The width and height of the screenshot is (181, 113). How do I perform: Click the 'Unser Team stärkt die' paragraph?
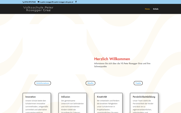pyautogui.click(x=143, y=106)
